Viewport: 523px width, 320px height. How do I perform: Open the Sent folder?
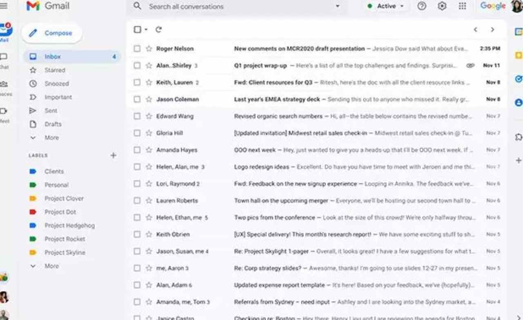pyautogui.click(x=51, y=110)
